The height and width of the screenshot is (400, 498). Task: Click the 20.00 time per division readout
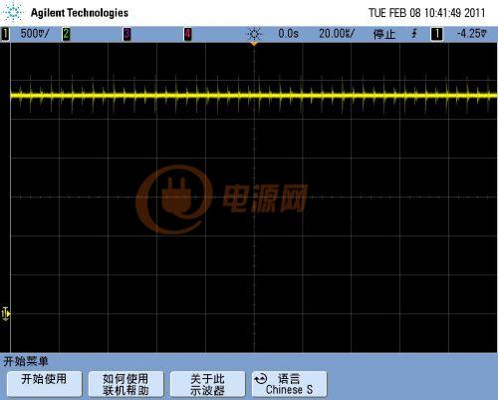coord(337,34)
